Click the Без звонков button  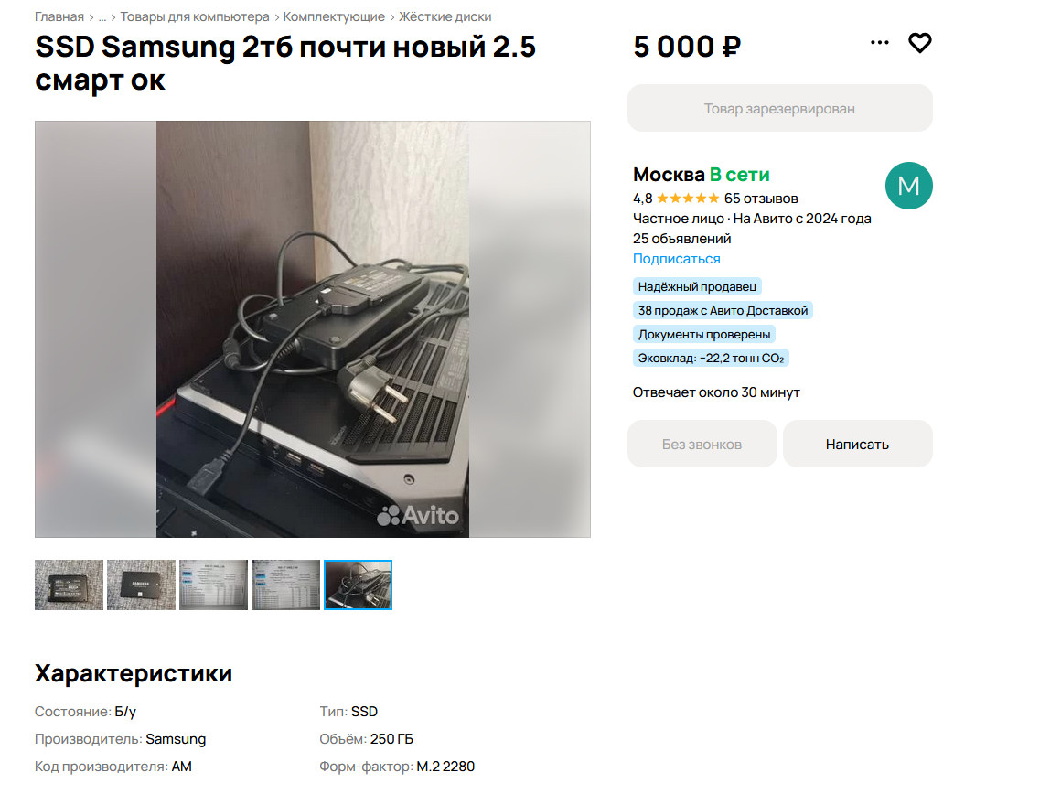tap(702, 444)
